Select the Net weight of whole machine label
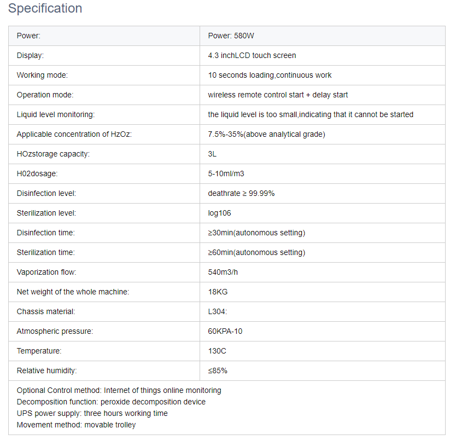This screenshot has width=450, height=440. click(x=73, y=292)
